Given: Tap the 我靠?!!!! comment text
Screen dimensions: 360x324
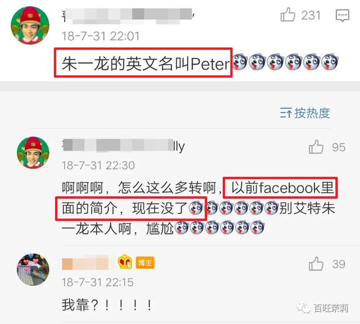Looking at the screenshot, I should click(107, 305).
